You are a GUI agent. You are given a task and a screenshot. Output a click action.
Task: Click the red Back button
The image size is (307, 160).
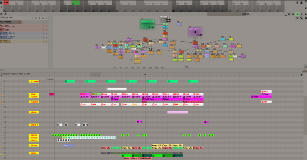coord(6,2)
